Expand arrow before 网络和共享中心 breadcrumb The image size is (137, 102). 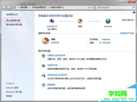tap(48, 7)
